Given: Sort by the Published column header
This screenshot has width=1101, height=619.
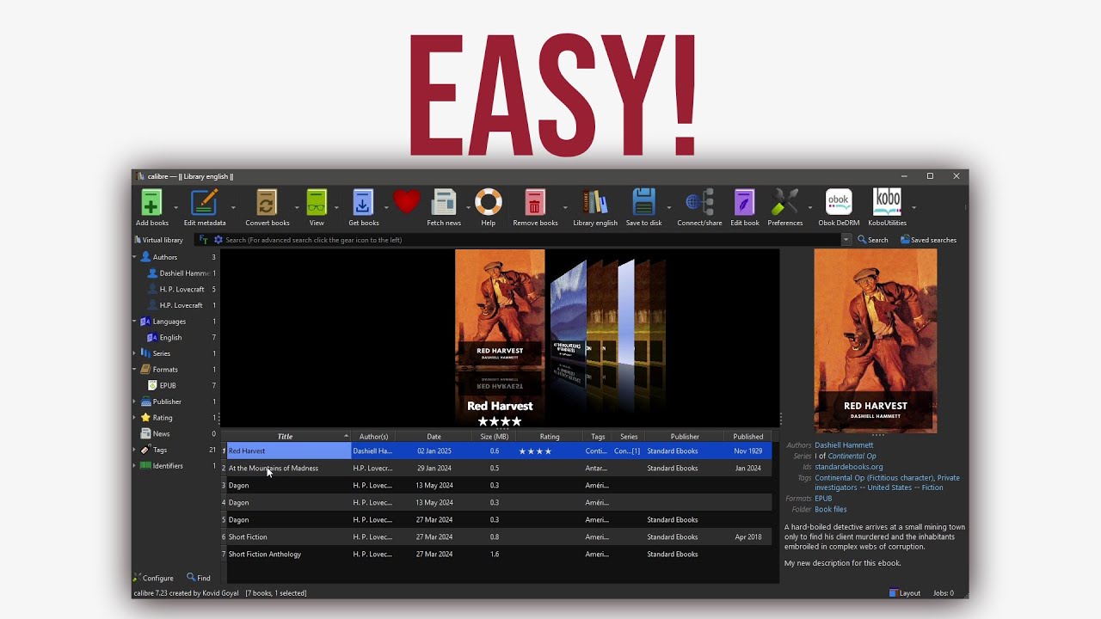Looking at the screenshot, I should (748, 437).
